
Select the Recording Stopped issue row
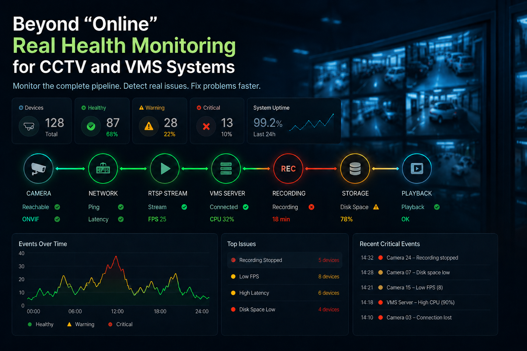click(x=285, y=260)
